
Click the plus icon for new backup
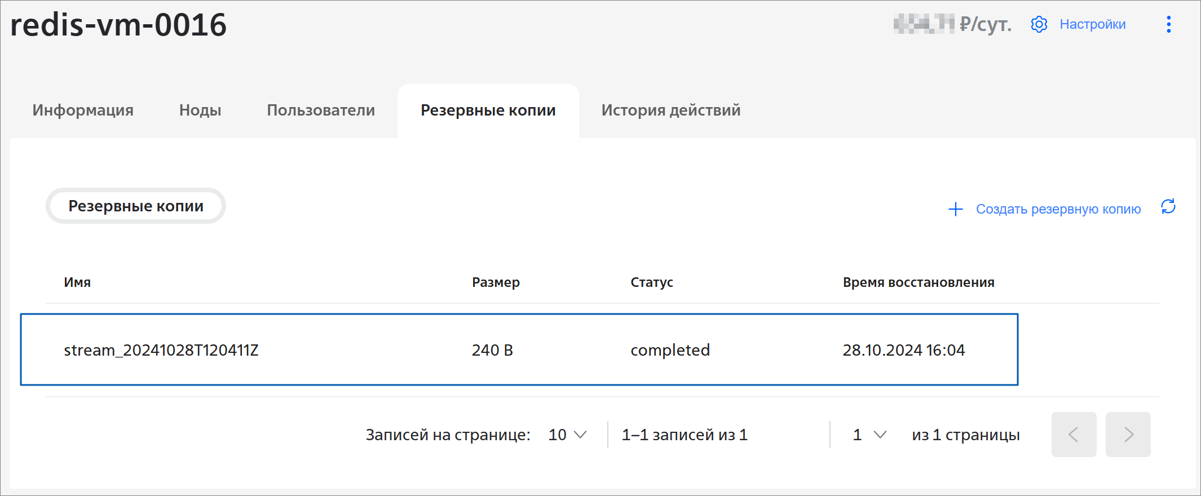956,209
